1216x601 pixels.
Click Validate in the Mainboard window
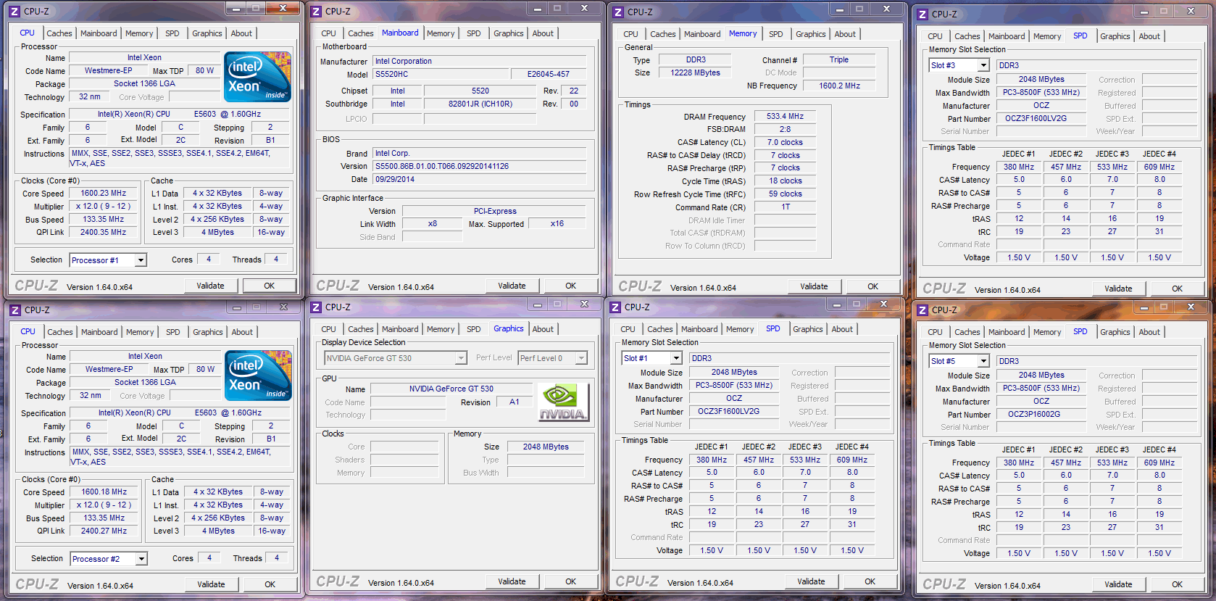coord(512,286)
